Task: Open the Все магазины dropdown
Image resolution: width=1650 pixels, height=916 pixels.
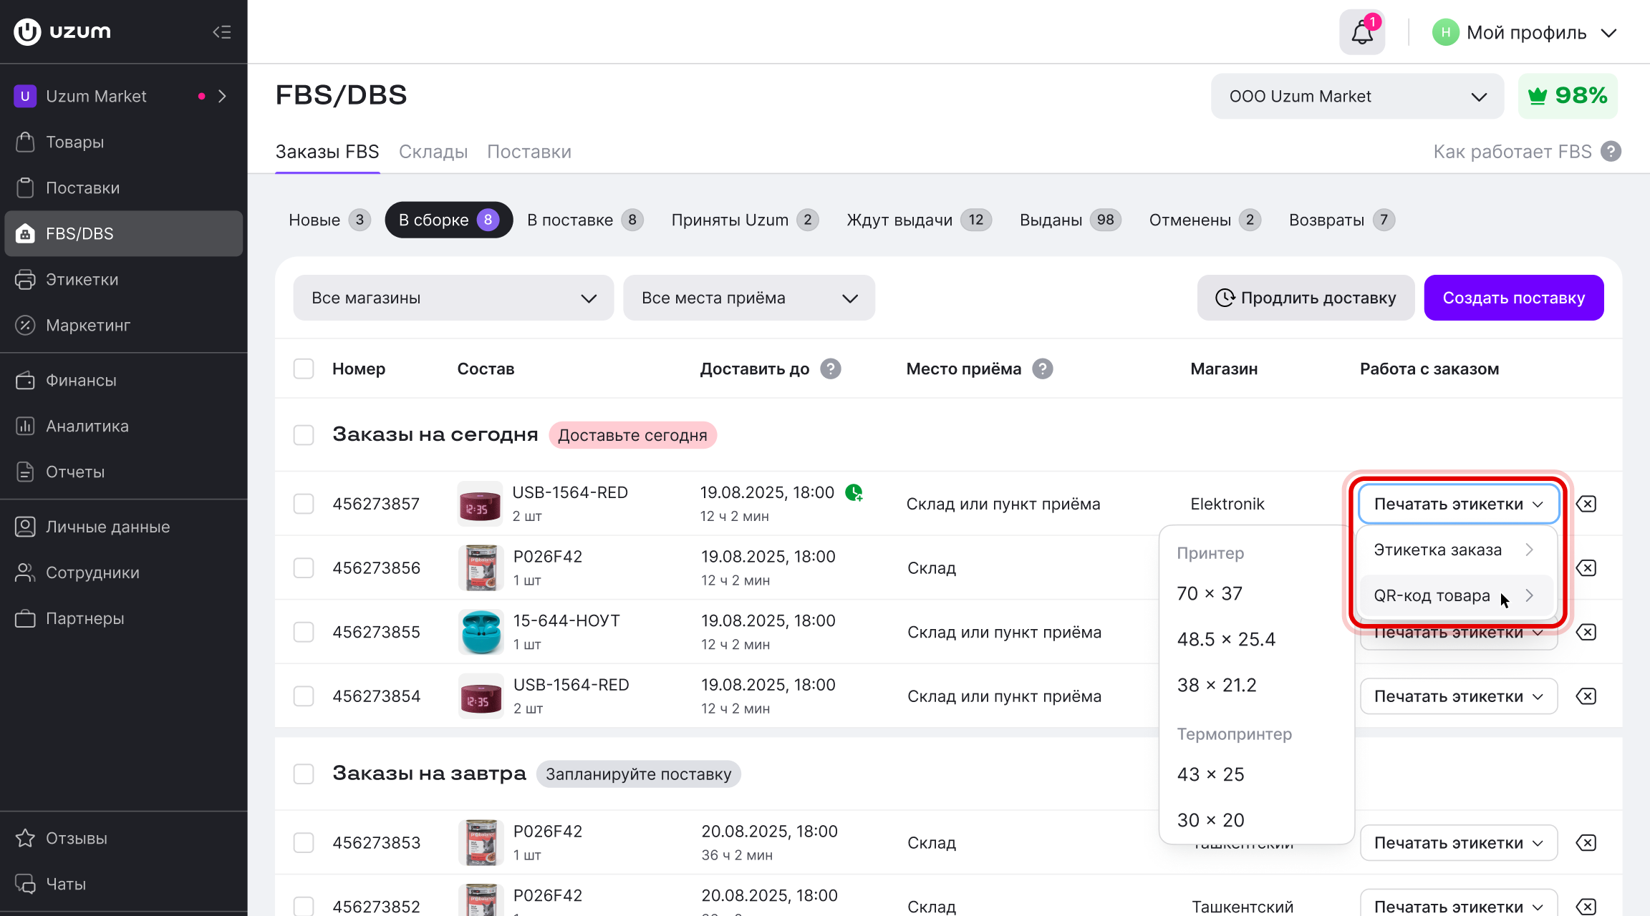Action: pyautogui.click(x=453, y=298)
